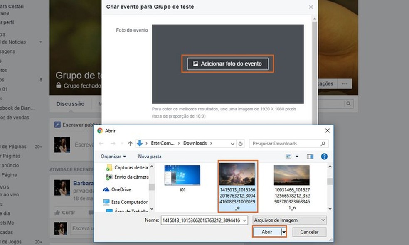This screenshot has width=409, height=245.
Task: Click file list scroll-up arrow
Action: pyautogui.click(x=330, y=166)
